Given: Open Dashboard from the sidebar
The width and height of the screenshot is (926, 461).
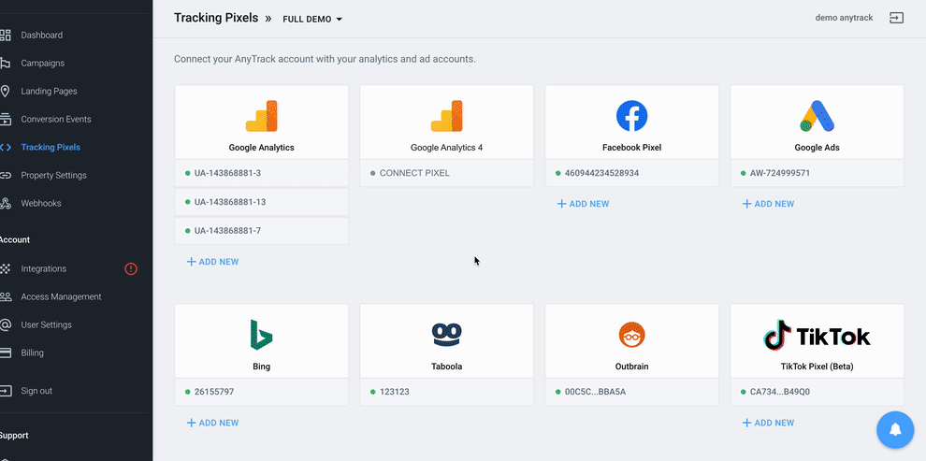Looking at the screenshot, I should pyautogui.click(x=42, y=36).
